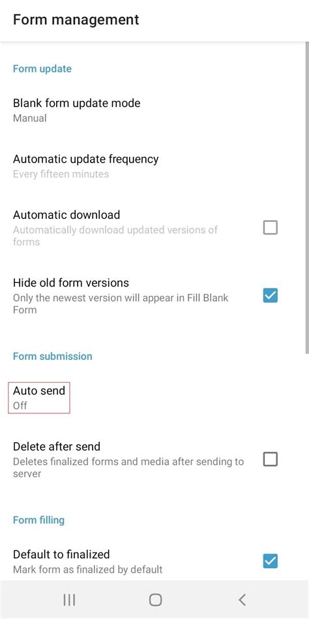Open the Auto send setting
This screenshot has width=309, height=619.
click(x=154, y=398)
